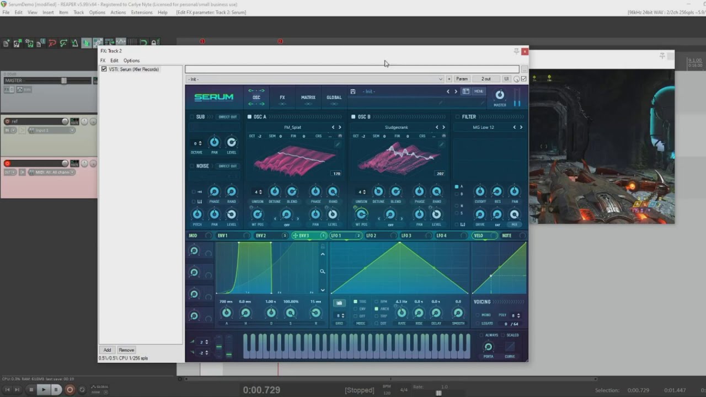Viewport: 706px width, 397px height.
Task: Click the record arm button on the pink track
Action: (x=7, y=163)
